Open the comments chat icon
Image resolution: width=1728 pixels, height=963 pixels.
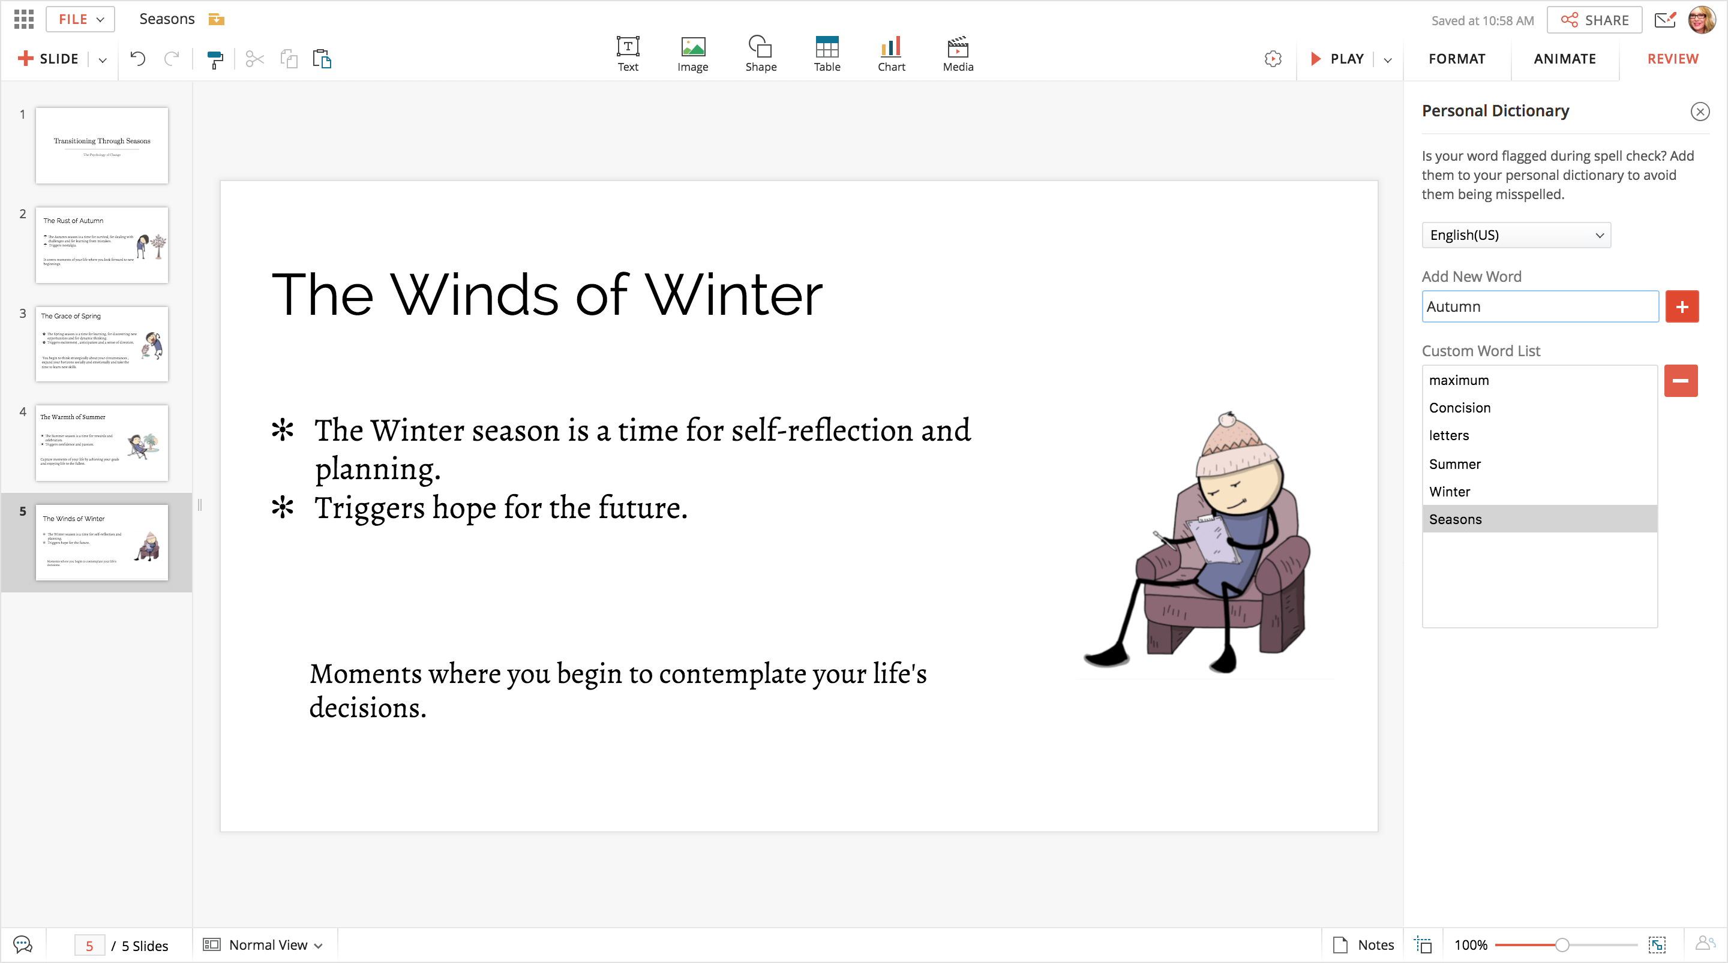tap(23, 944)
